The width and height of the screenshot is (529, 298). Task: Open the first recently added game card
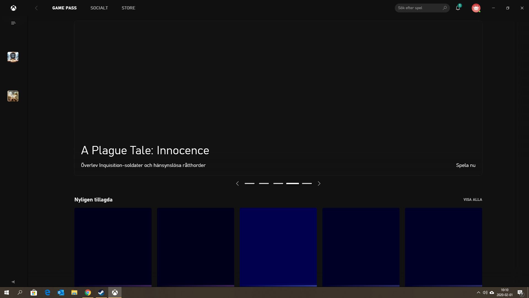pos(113,247)
